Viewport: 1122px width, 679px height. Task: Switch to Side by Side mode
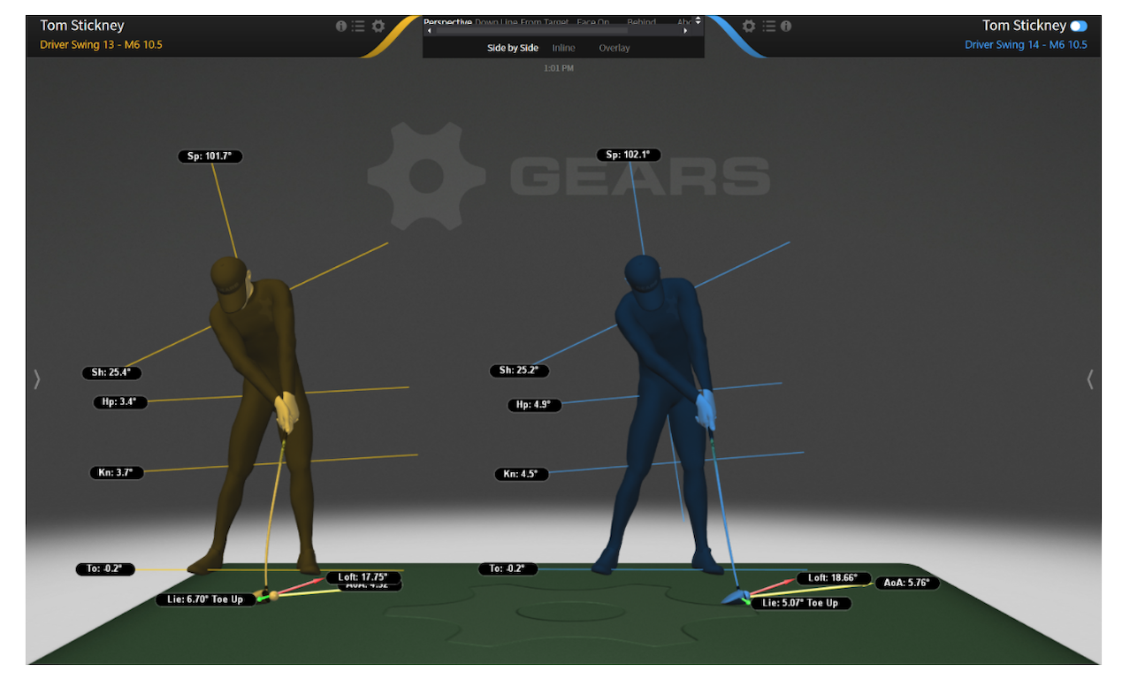(x=513, y=48)
